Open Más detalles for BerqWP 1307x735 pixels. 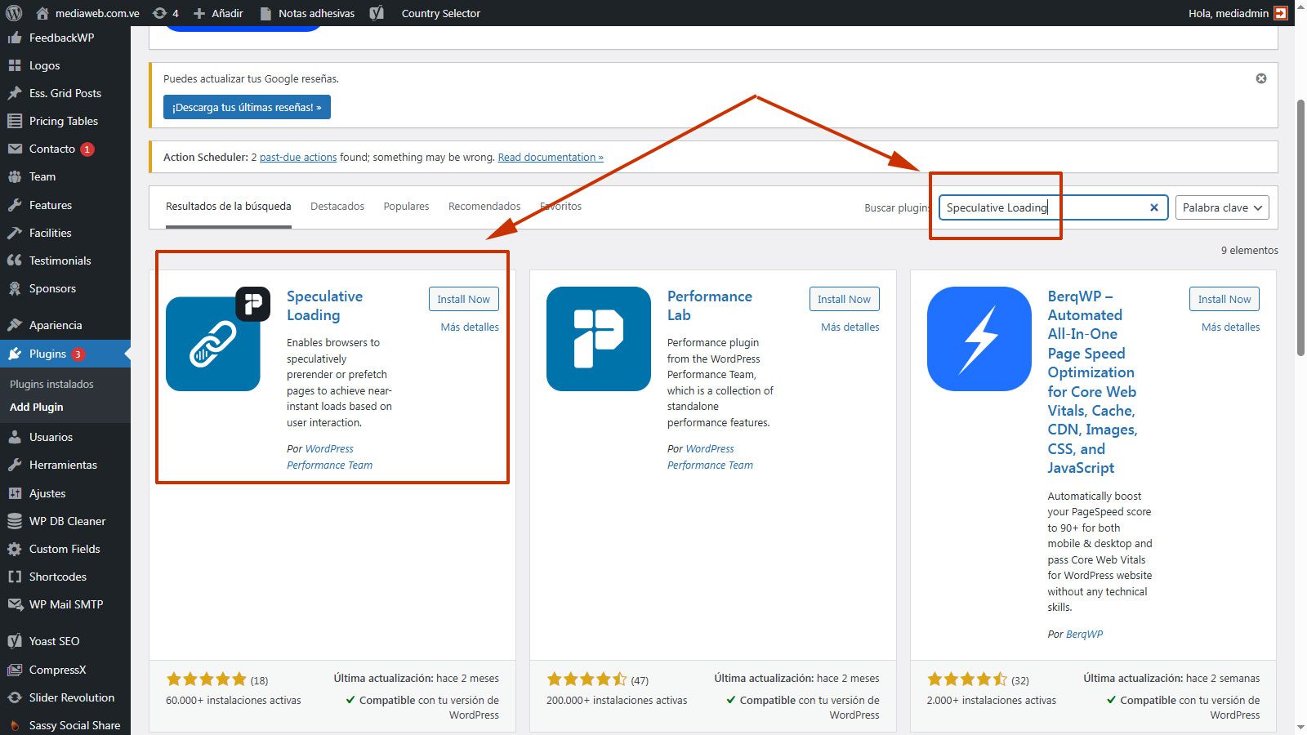point(1231,327)
